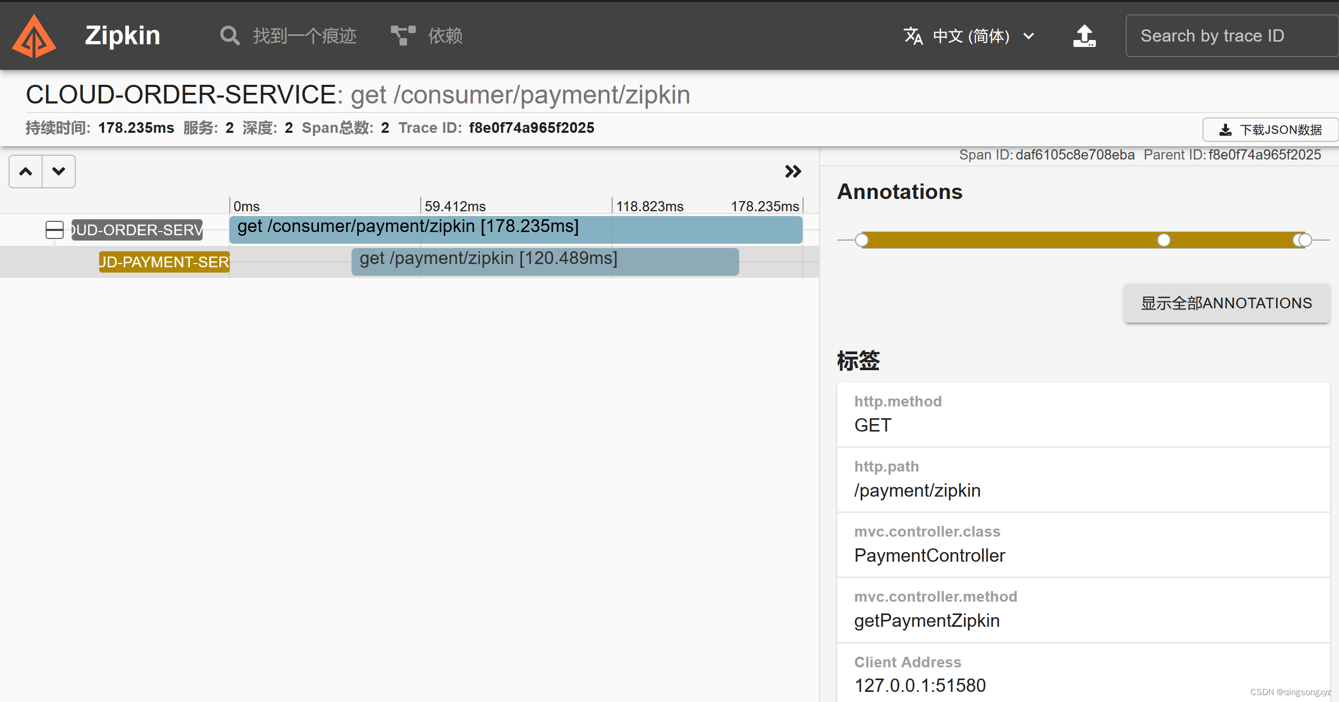Click the first annotation marker on timeline

pos(861,240)
